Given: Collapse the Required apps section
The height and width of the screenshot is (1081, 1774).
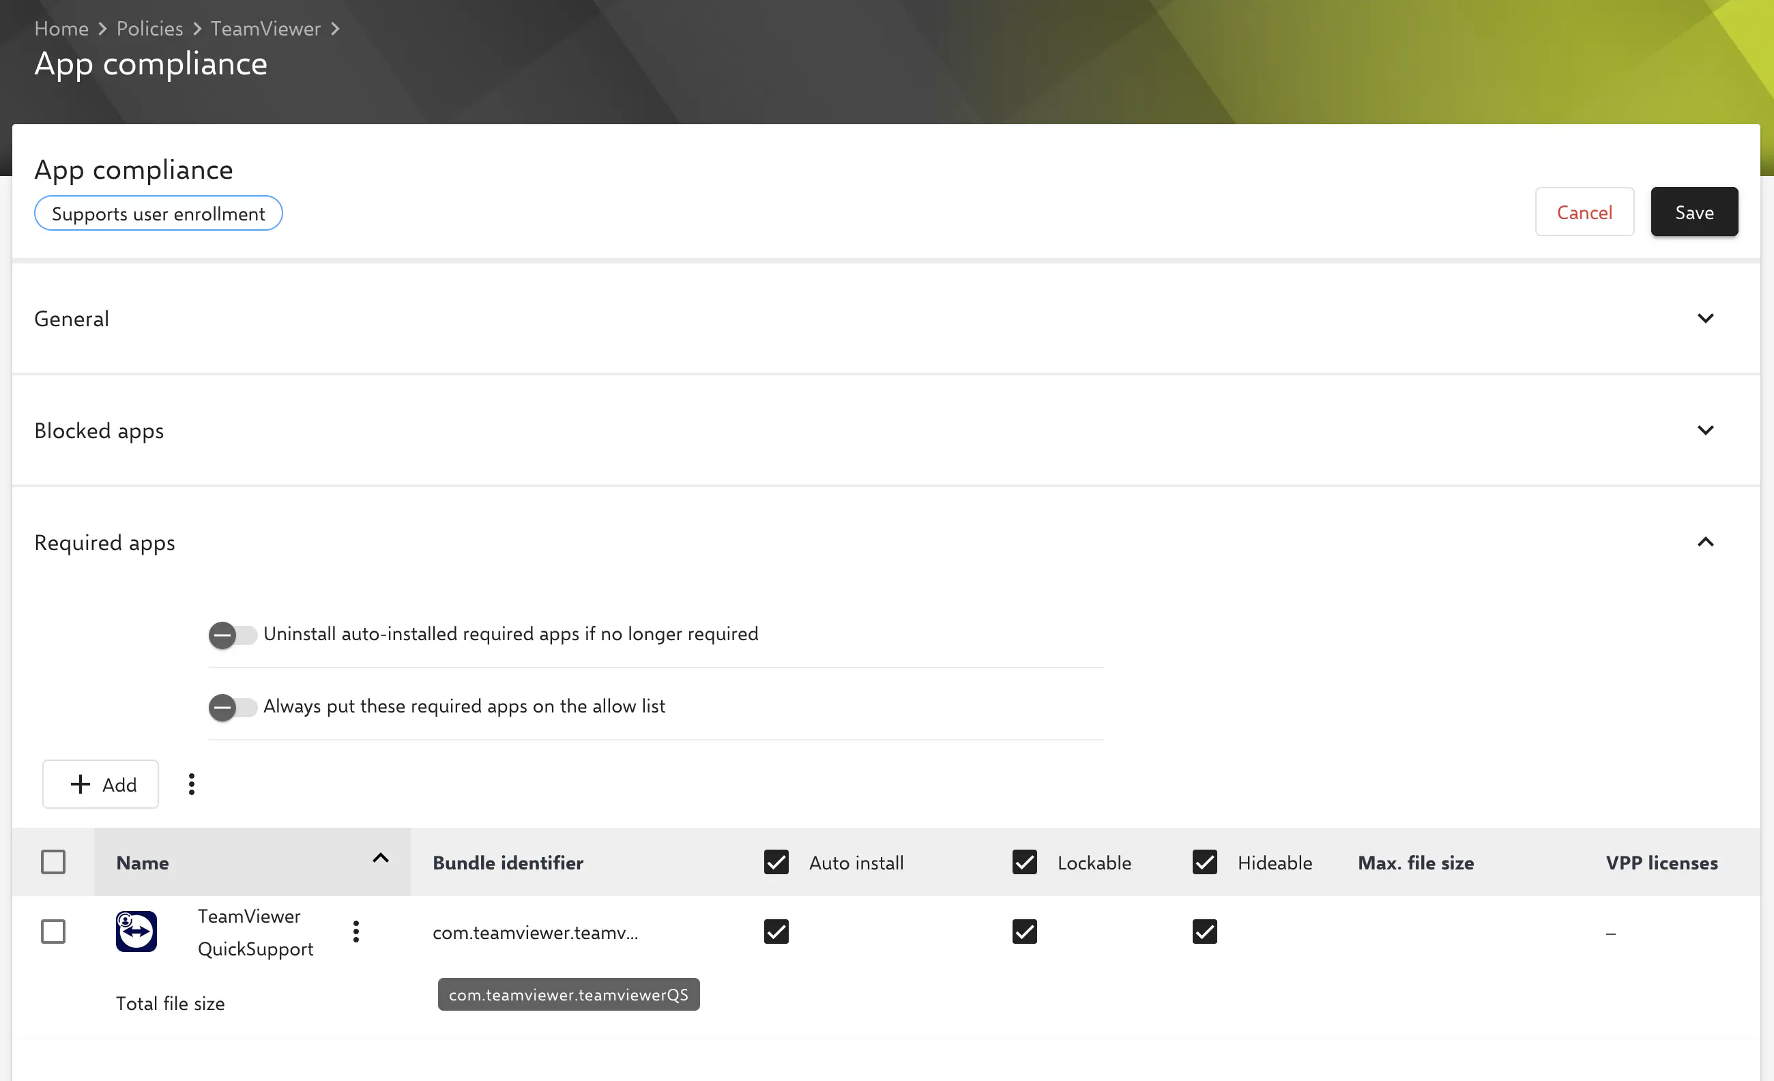Looking at the screenshot, I should [1706, 542].
